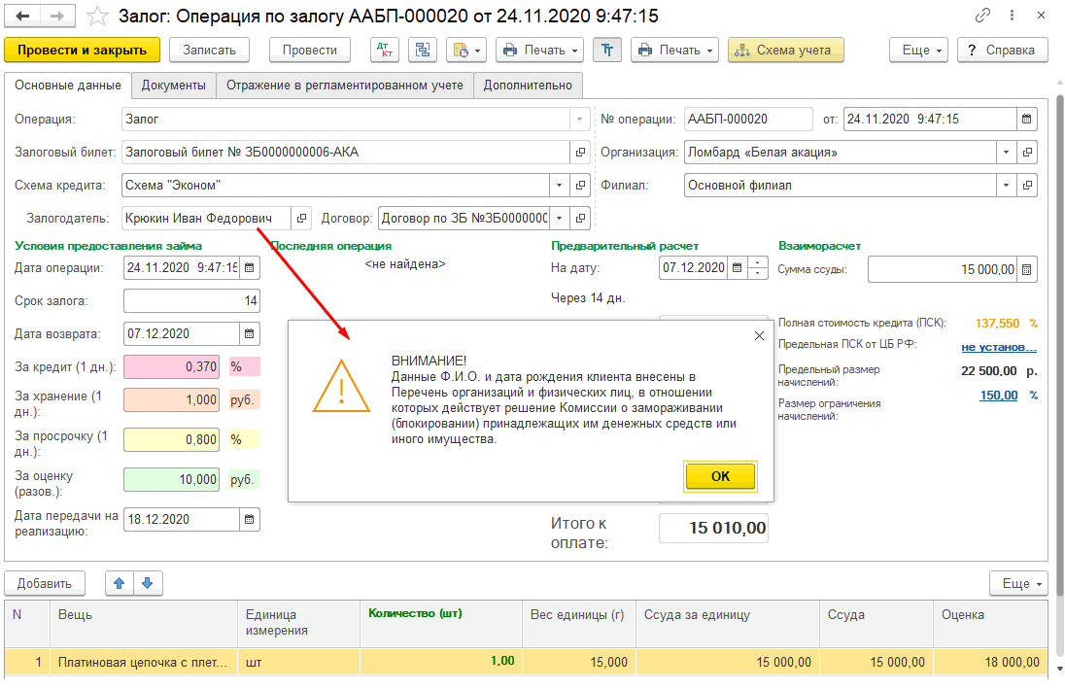Open the reports icon dropdown in toolbar
This screenshot has height=690, width=1065.
466,51
